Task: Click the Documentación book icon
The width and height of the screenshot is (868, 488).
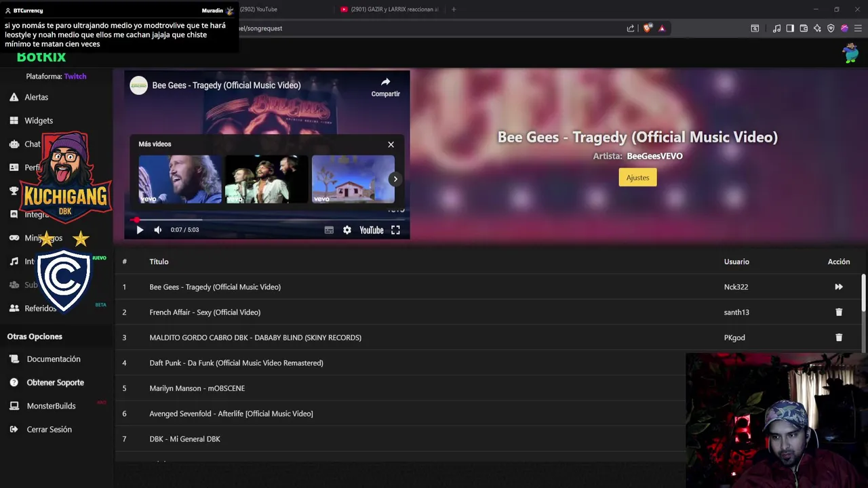Action: pyautogui.click(x=14, y=359)
